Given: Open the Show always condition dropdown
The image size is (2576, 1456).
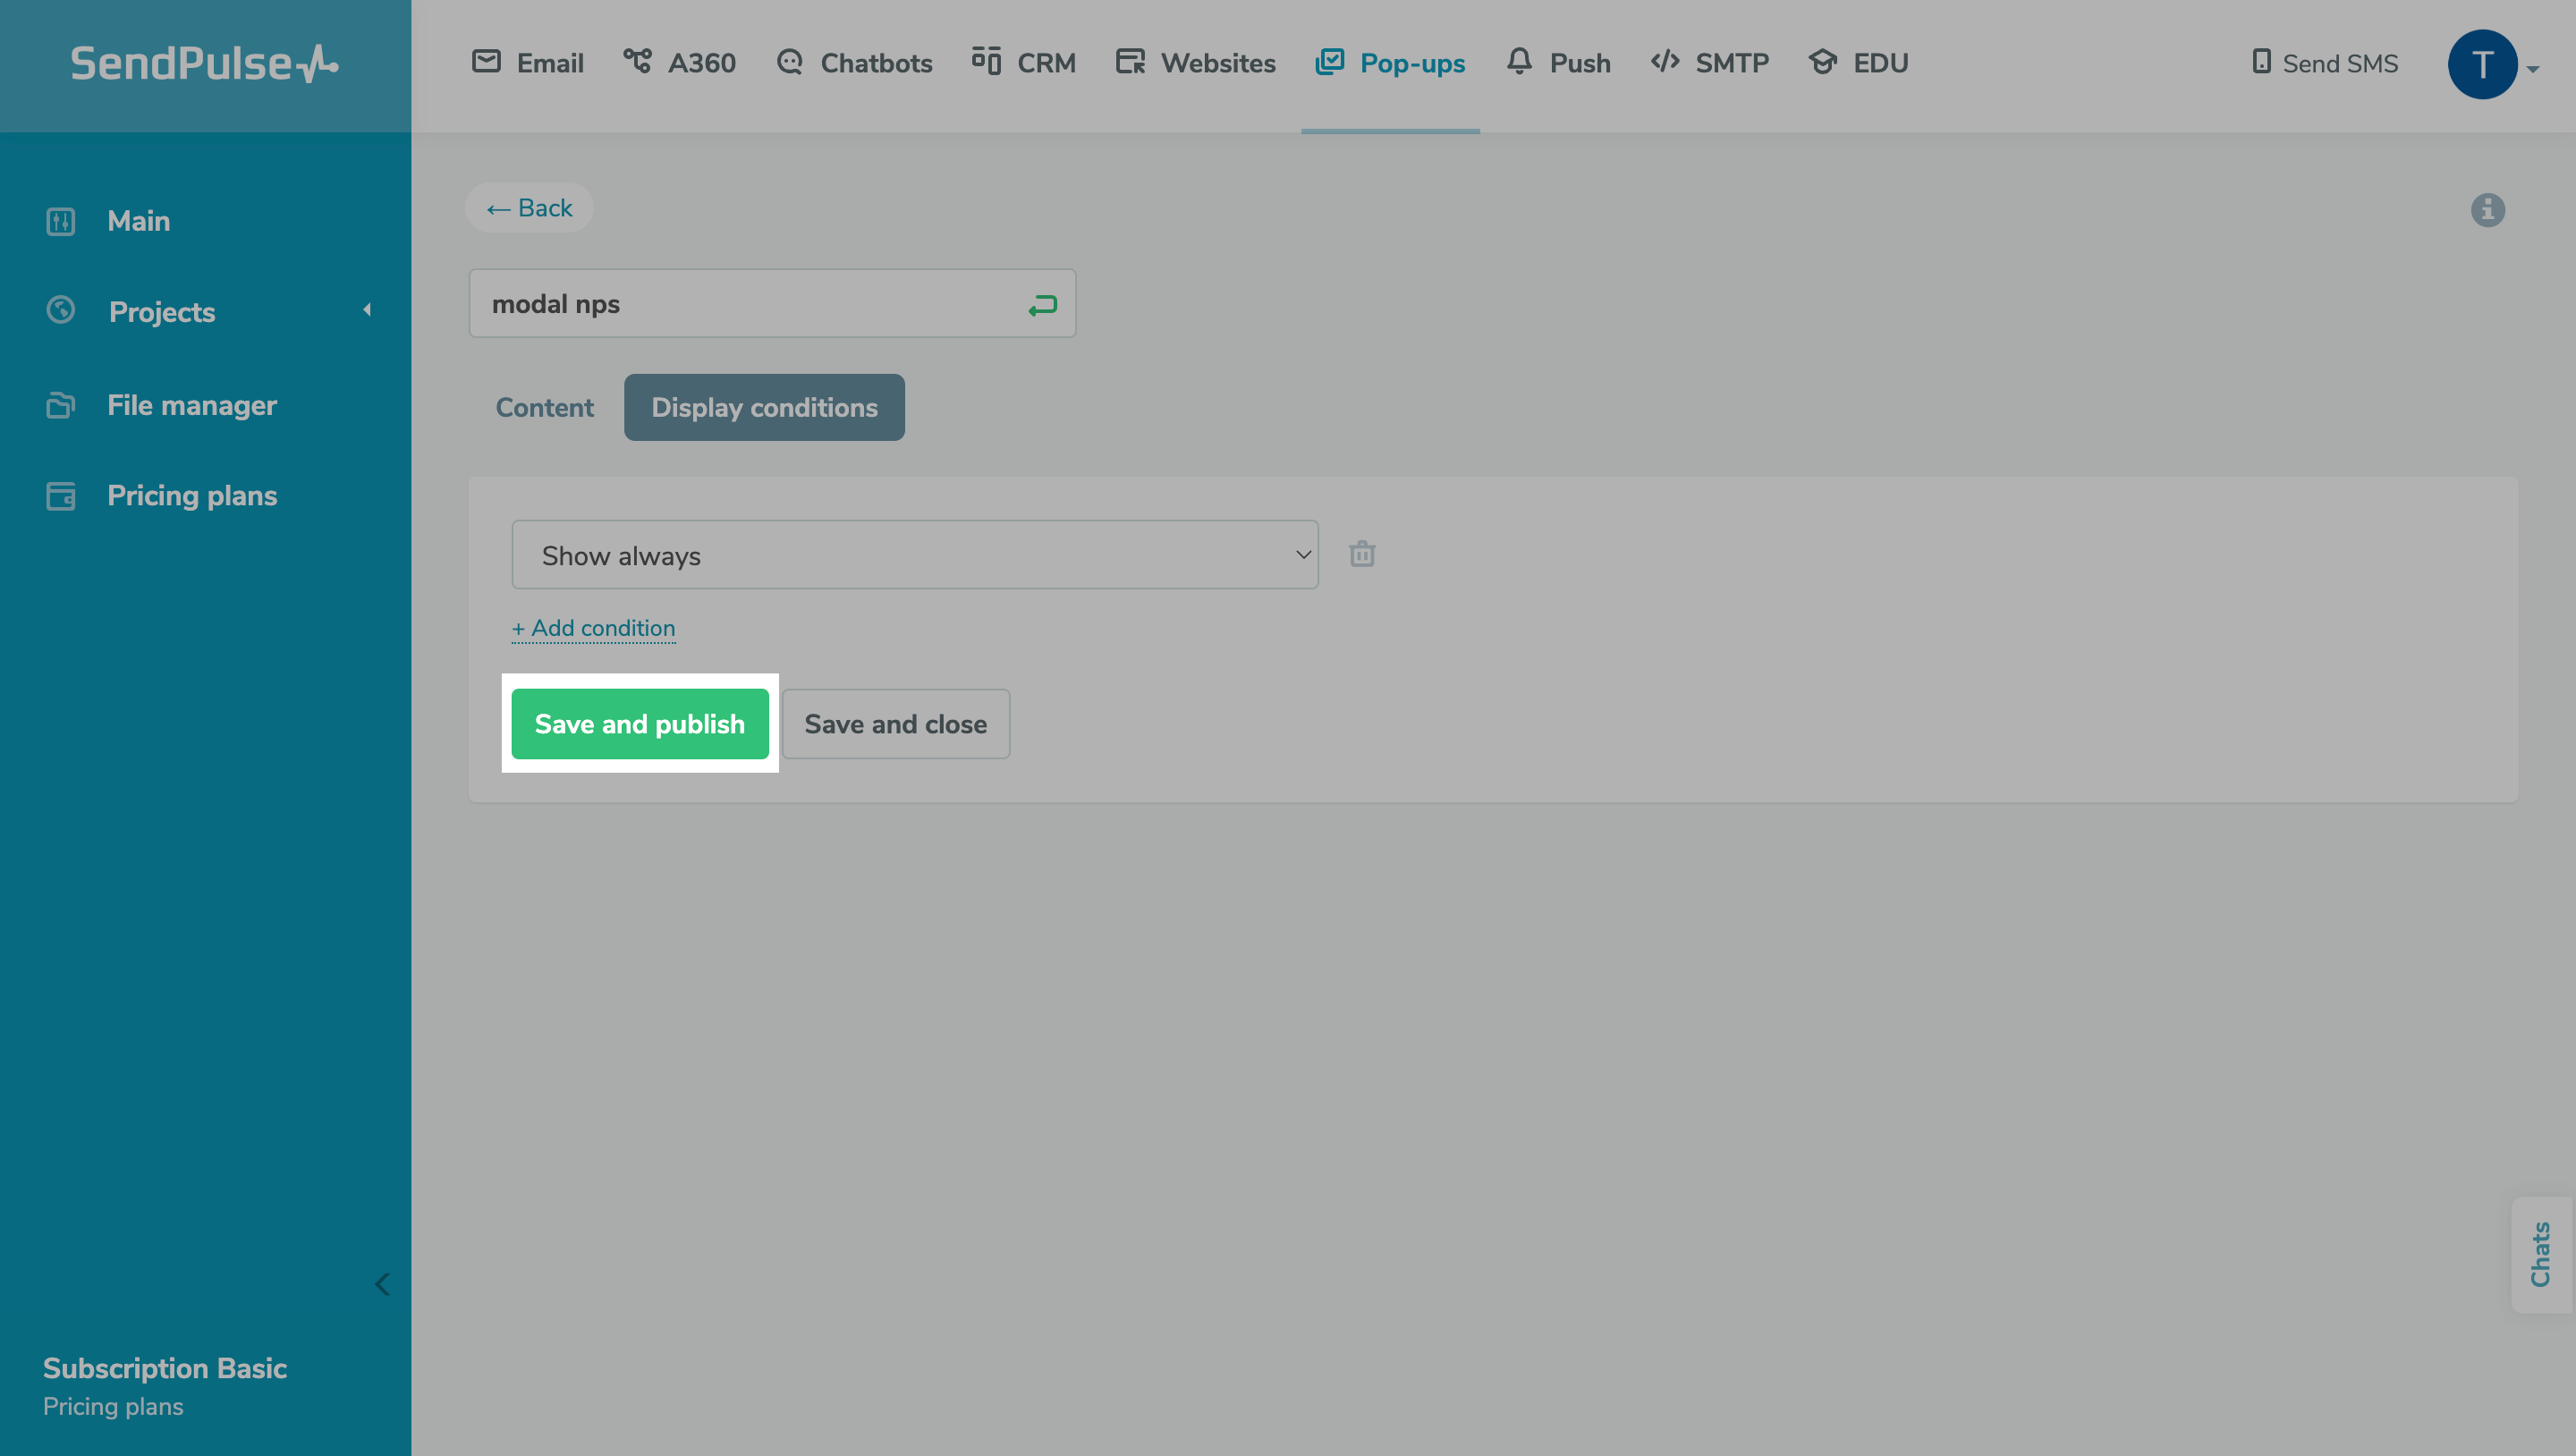Looking at the screenshot, I should click(x=914, y=555).
